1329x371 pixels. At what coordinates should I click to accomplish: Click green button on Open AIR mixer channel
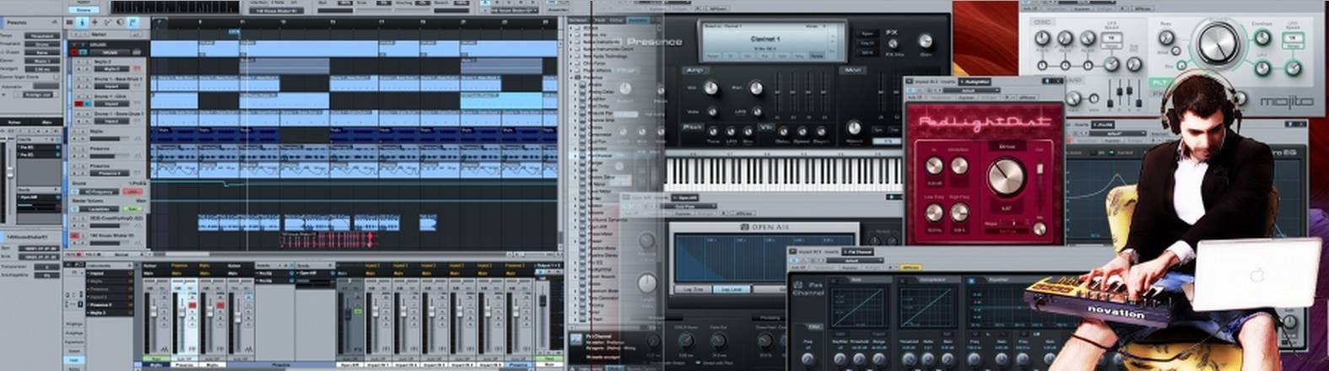click(358, 311)
